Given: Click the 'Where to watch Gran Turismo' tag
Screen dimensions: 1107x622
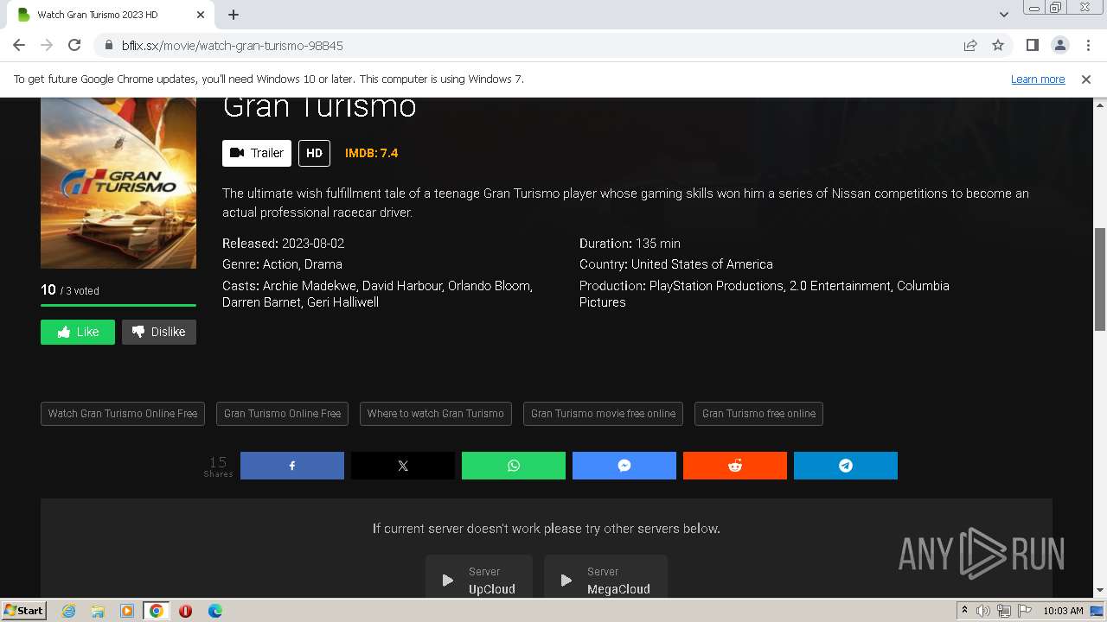Looking at the screenshot, I should pyautogui.click(x=435, y=414).
